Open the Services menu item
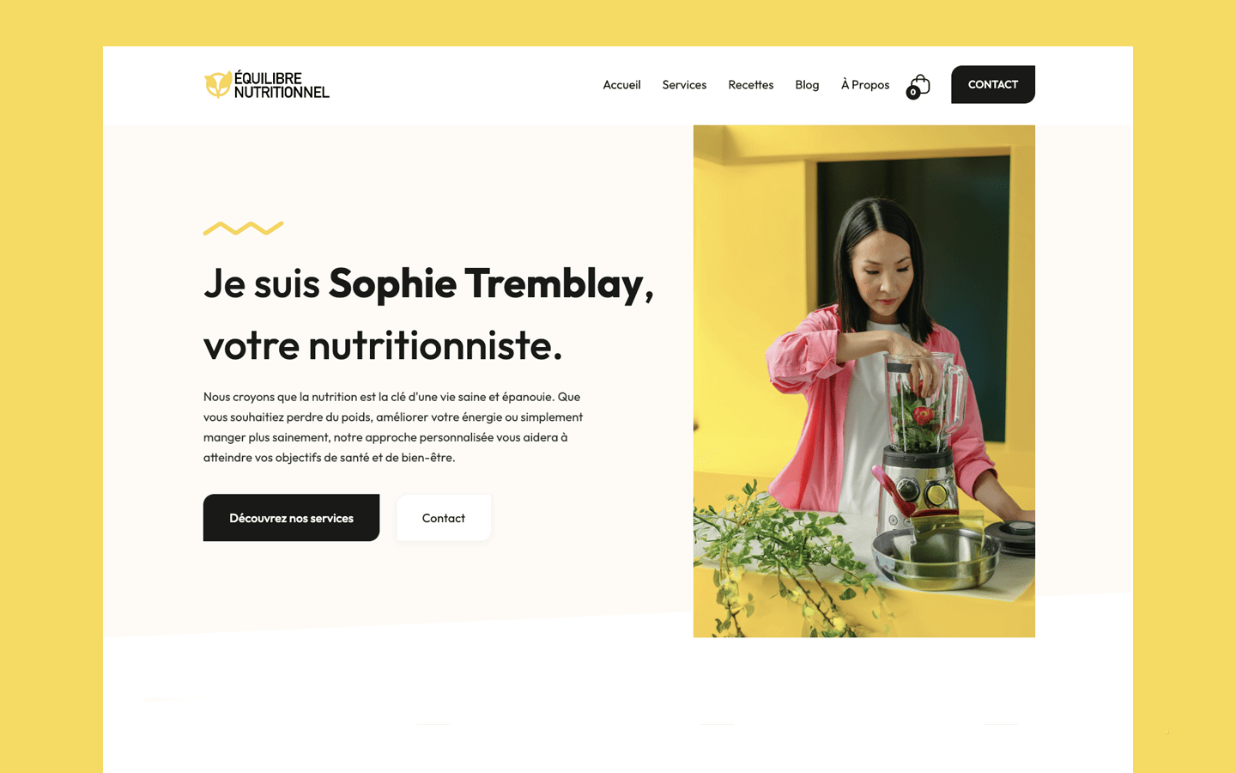Viewport: 1236px width, 773px height. click(x=684, y=85)
